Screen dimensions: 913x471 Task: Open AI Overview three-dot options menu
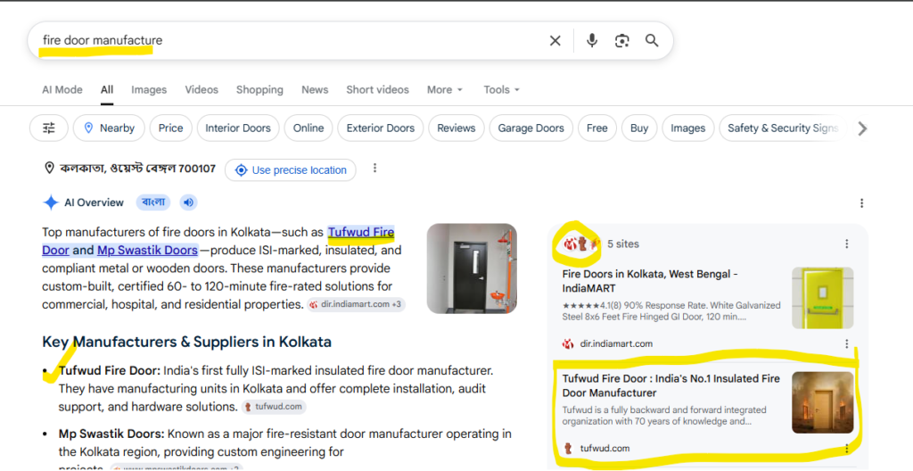pyautogui.click(x=862, y=202)
